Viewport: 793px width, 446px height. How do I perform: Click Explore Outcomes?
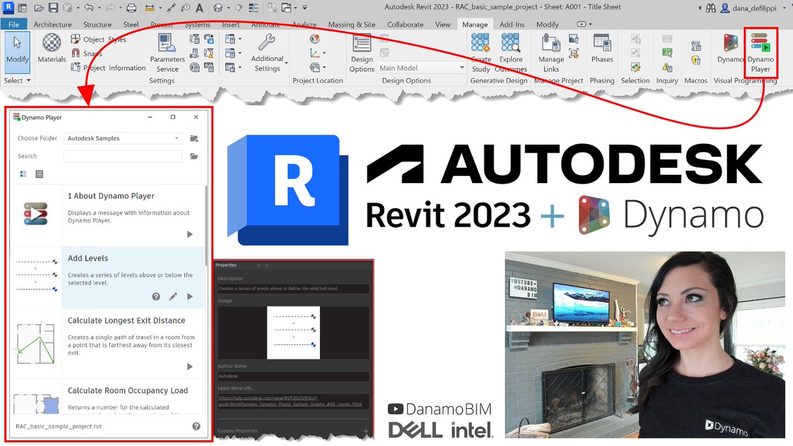pos(511,53)
